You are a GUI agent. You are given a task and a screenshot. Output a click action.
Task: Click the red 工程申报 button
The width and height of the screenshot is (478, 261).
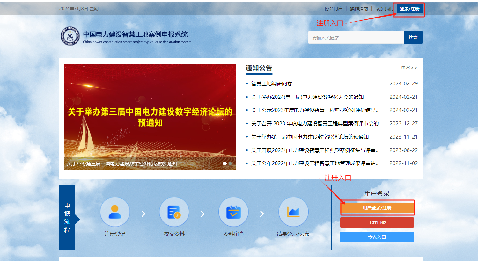pos(377,222)
